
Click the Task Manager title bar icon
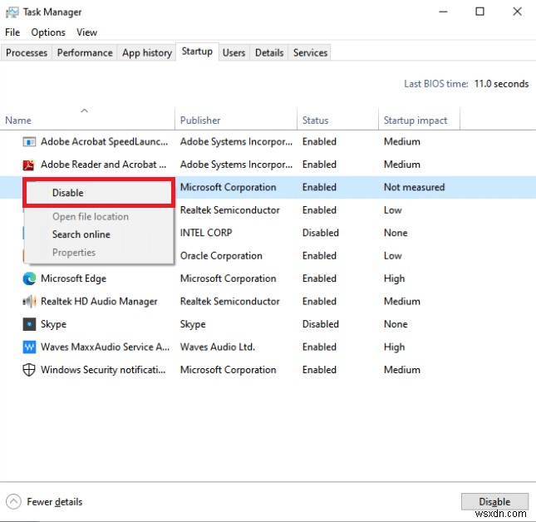point(12,12)
